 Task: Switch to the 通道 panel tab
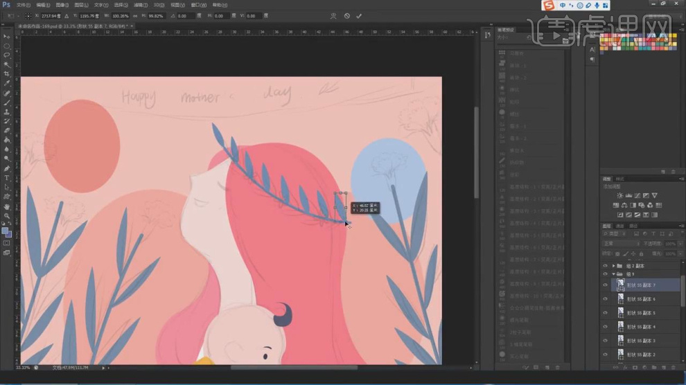click(x=620, y=226)
